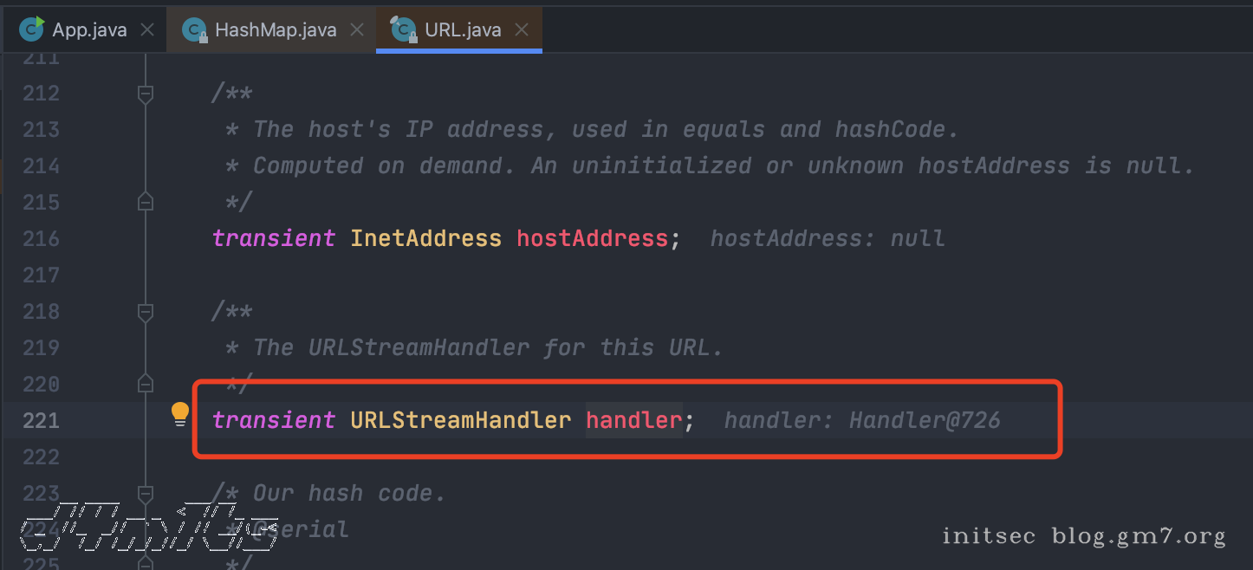Click the URL.java class file icon
The image size is (1253, 570).
coord(404,29)
